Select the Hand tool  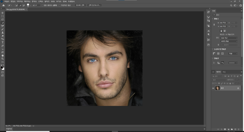coord(3,56)
